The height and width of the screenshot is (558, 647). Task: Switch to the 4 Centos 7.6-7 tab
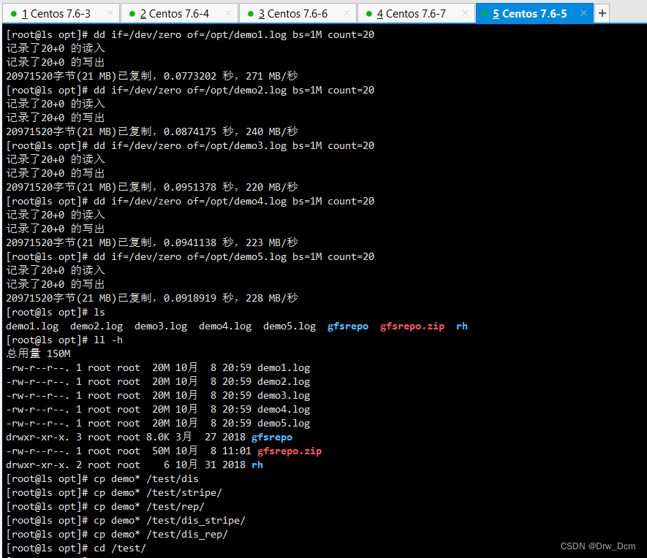pos(416,14)
